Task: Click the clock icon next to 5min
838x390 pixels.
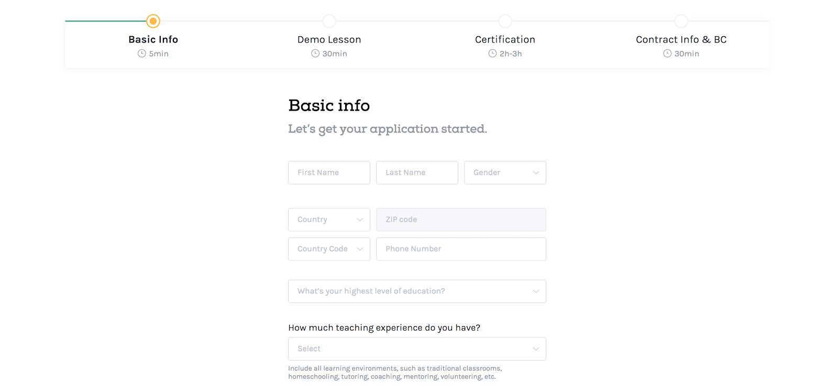Action: pos(142,53)
